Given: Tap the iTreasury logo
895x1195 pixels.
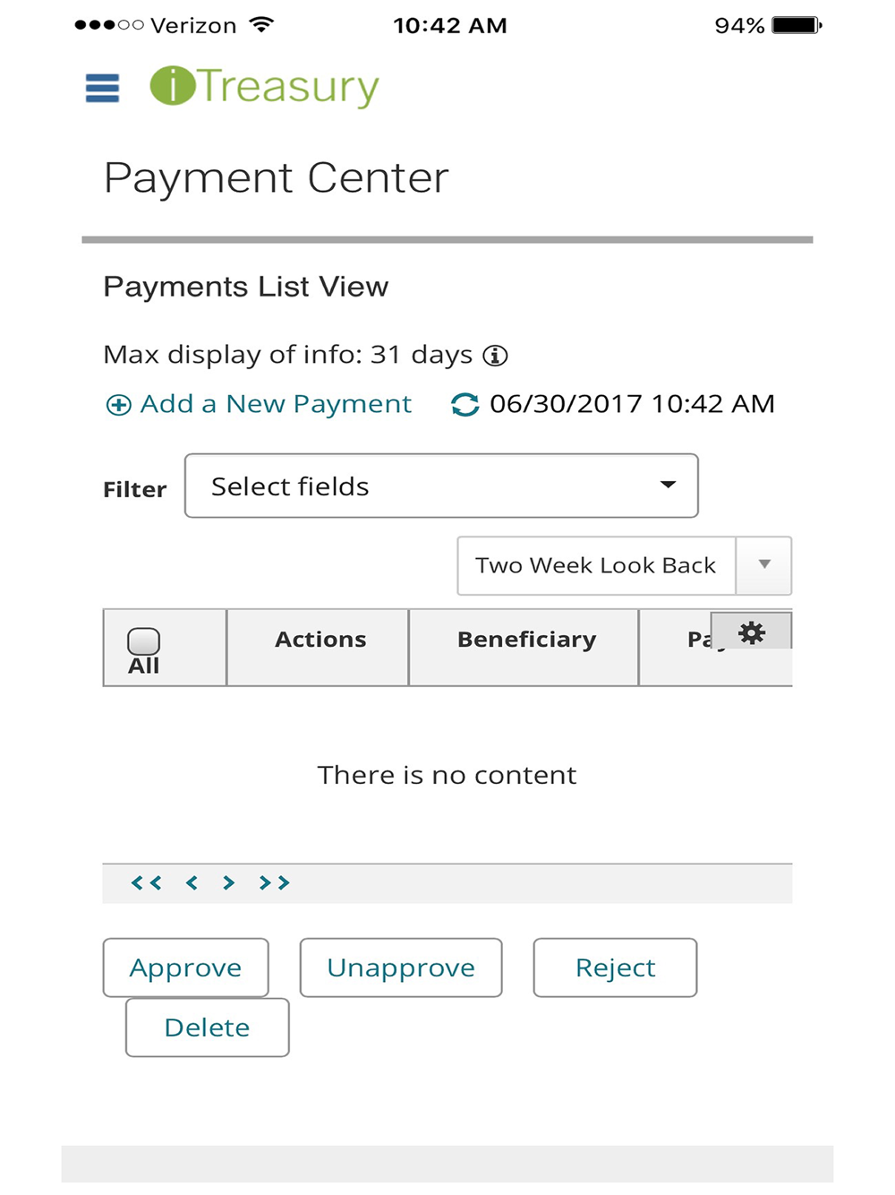Looking at the screenshot, I should [x=264, y=87].
